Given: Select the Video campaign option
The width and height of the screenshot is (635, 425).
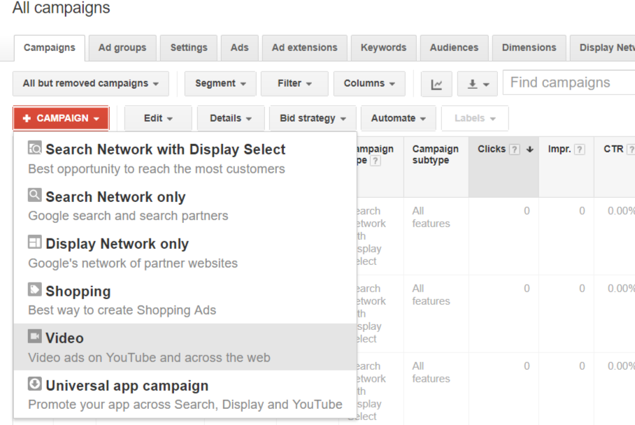Looking at the screenshot, I should pos(185,347).
